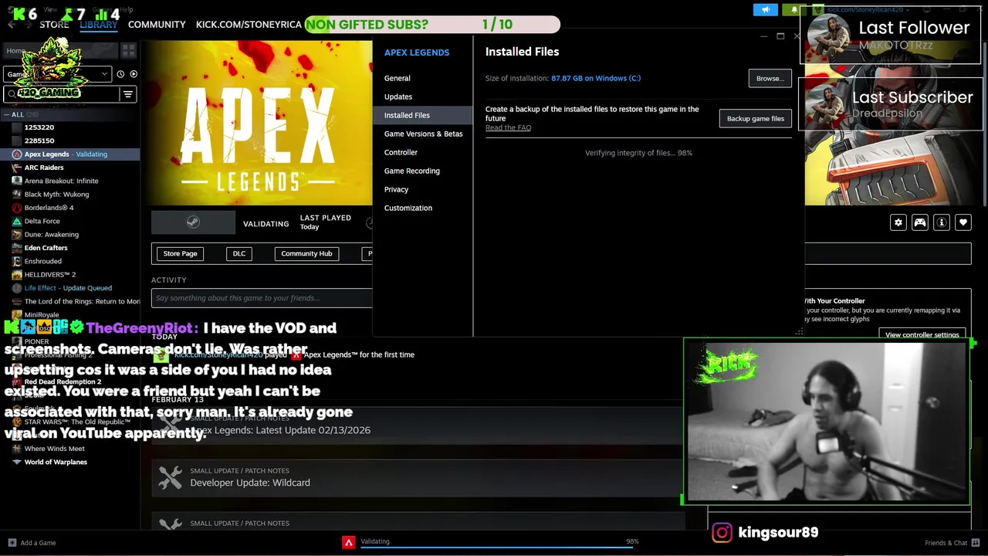Click wrench icon beside Developer Update: Wildcard
Image resolution: width=988 pixels, height=556 pixels.
pyautogui.click(x=170, y=477)
